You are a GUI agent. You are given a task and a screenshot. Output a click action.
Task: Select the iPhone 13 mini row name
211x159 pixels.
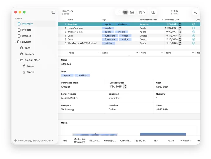pyautogui.click(x=75, y=32)
